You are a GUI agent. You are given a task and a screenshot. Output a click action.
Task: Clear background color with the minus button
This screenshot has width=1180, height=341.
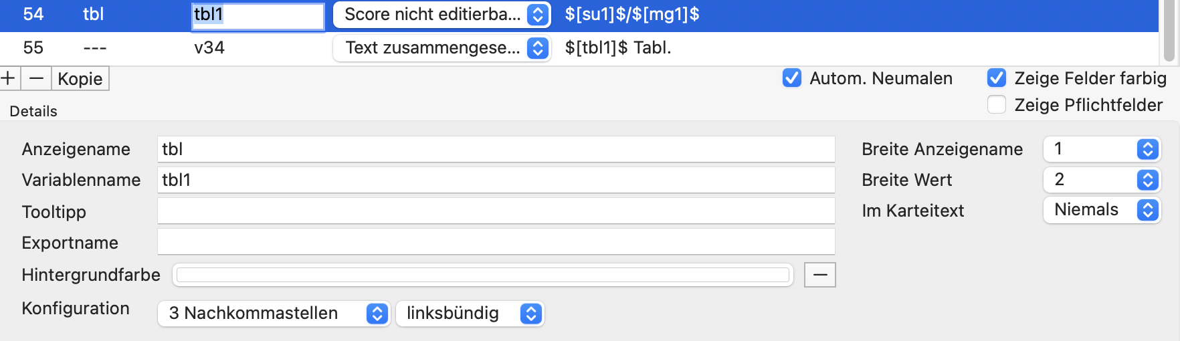(820, 275)
